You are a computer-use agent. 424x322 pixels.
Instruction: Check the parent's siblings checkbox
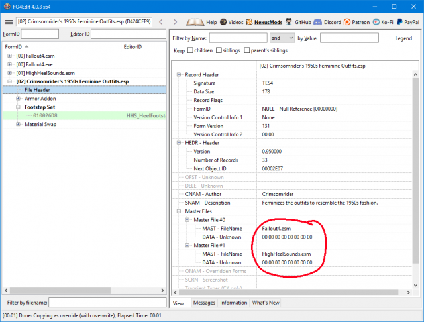248,50
